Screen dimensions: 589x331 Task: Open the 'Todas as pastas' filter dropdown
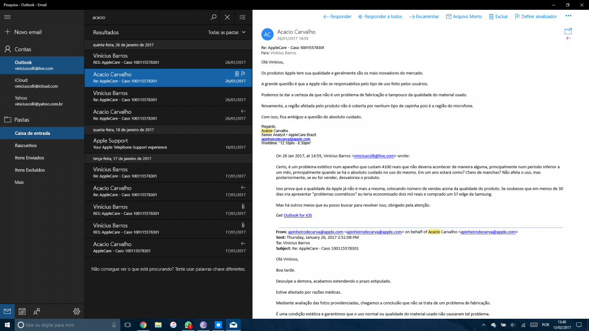(x=226, y=32)
